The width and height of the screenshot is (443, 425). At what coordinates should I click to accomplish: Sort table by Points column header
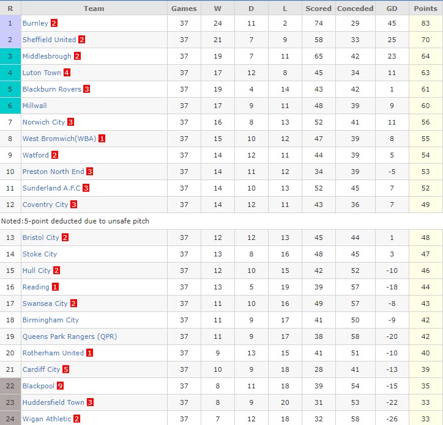coord(425,9)
